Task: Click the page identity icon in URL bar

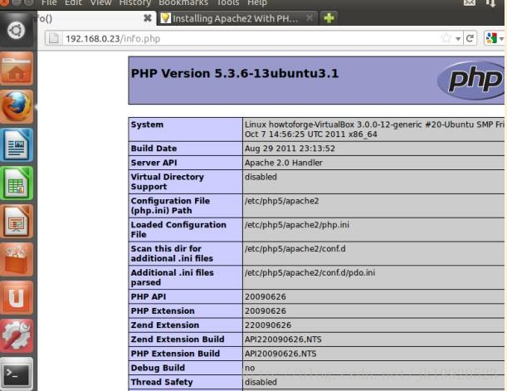Action: pos(54,38)
